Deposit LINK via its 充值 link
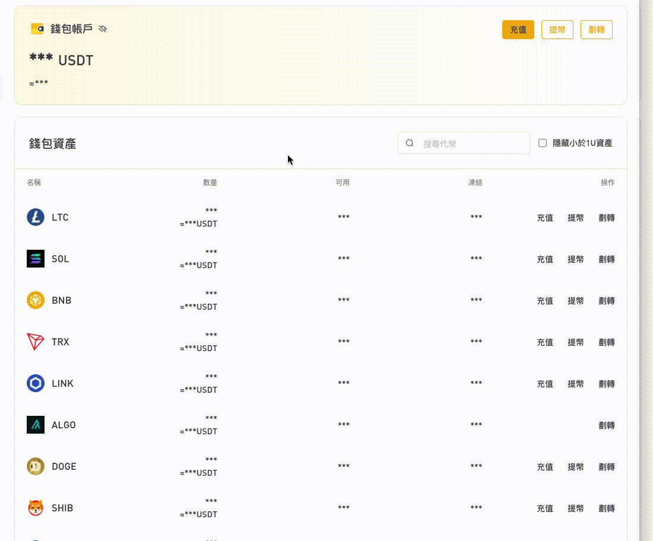This screenshot has height=541, width=653. click(545, 384)
